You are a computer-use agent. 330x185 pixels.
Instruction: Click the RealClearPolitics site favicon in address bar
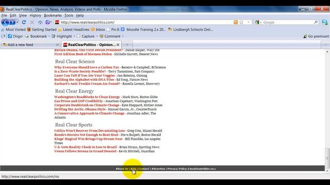(57, 22)
